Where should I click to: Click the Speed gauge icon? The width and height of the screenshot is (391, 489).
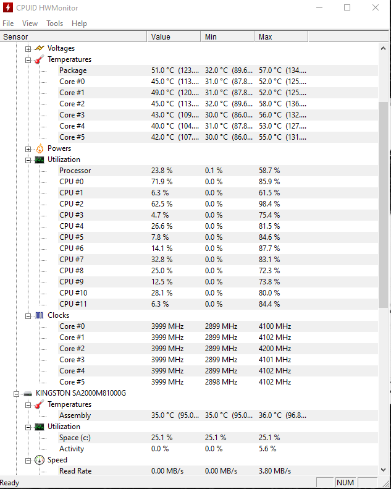(40, 460)
